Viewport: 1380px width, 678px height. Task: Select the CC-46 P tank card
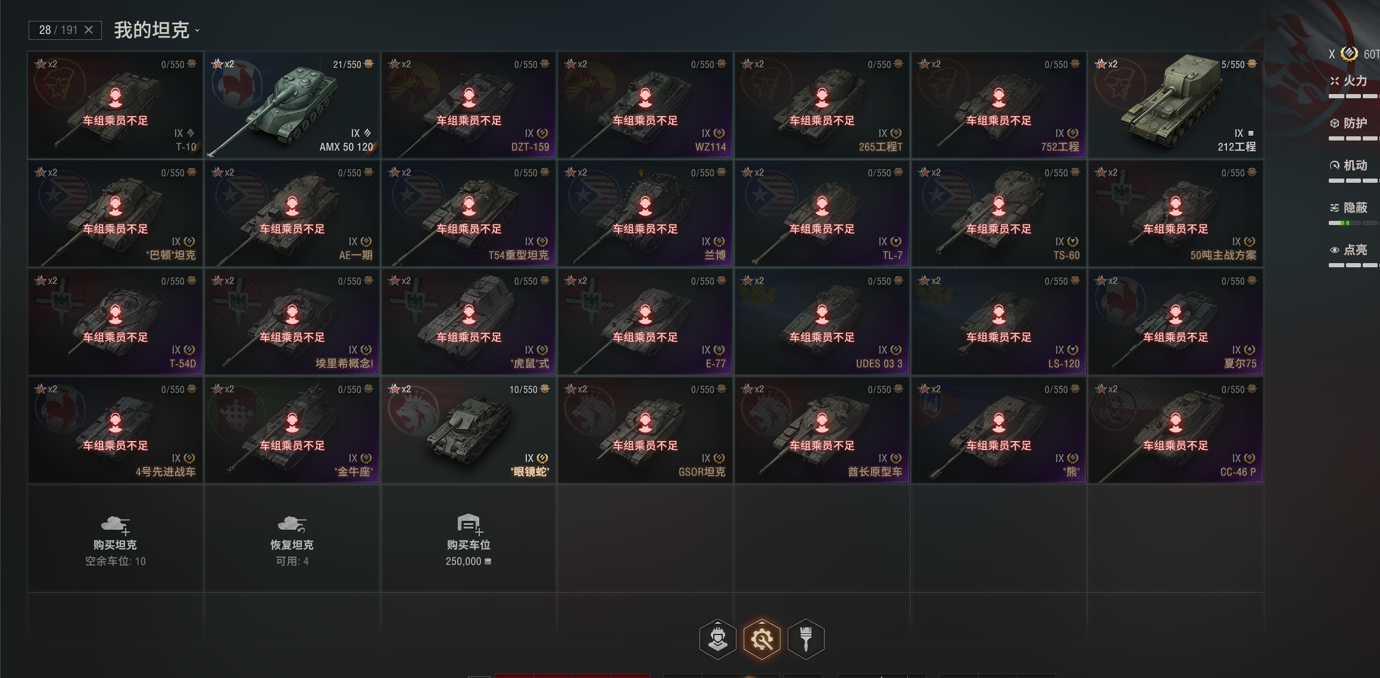click(x=1176, y=430)
